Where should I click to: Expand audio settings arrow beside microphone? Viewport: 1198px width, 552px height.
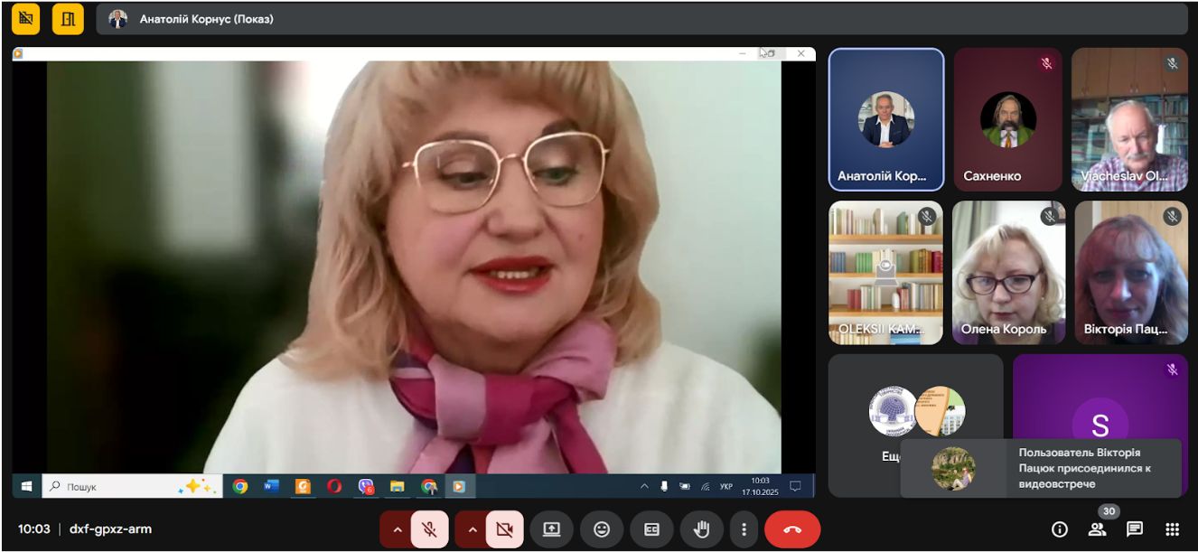point(396,529)
